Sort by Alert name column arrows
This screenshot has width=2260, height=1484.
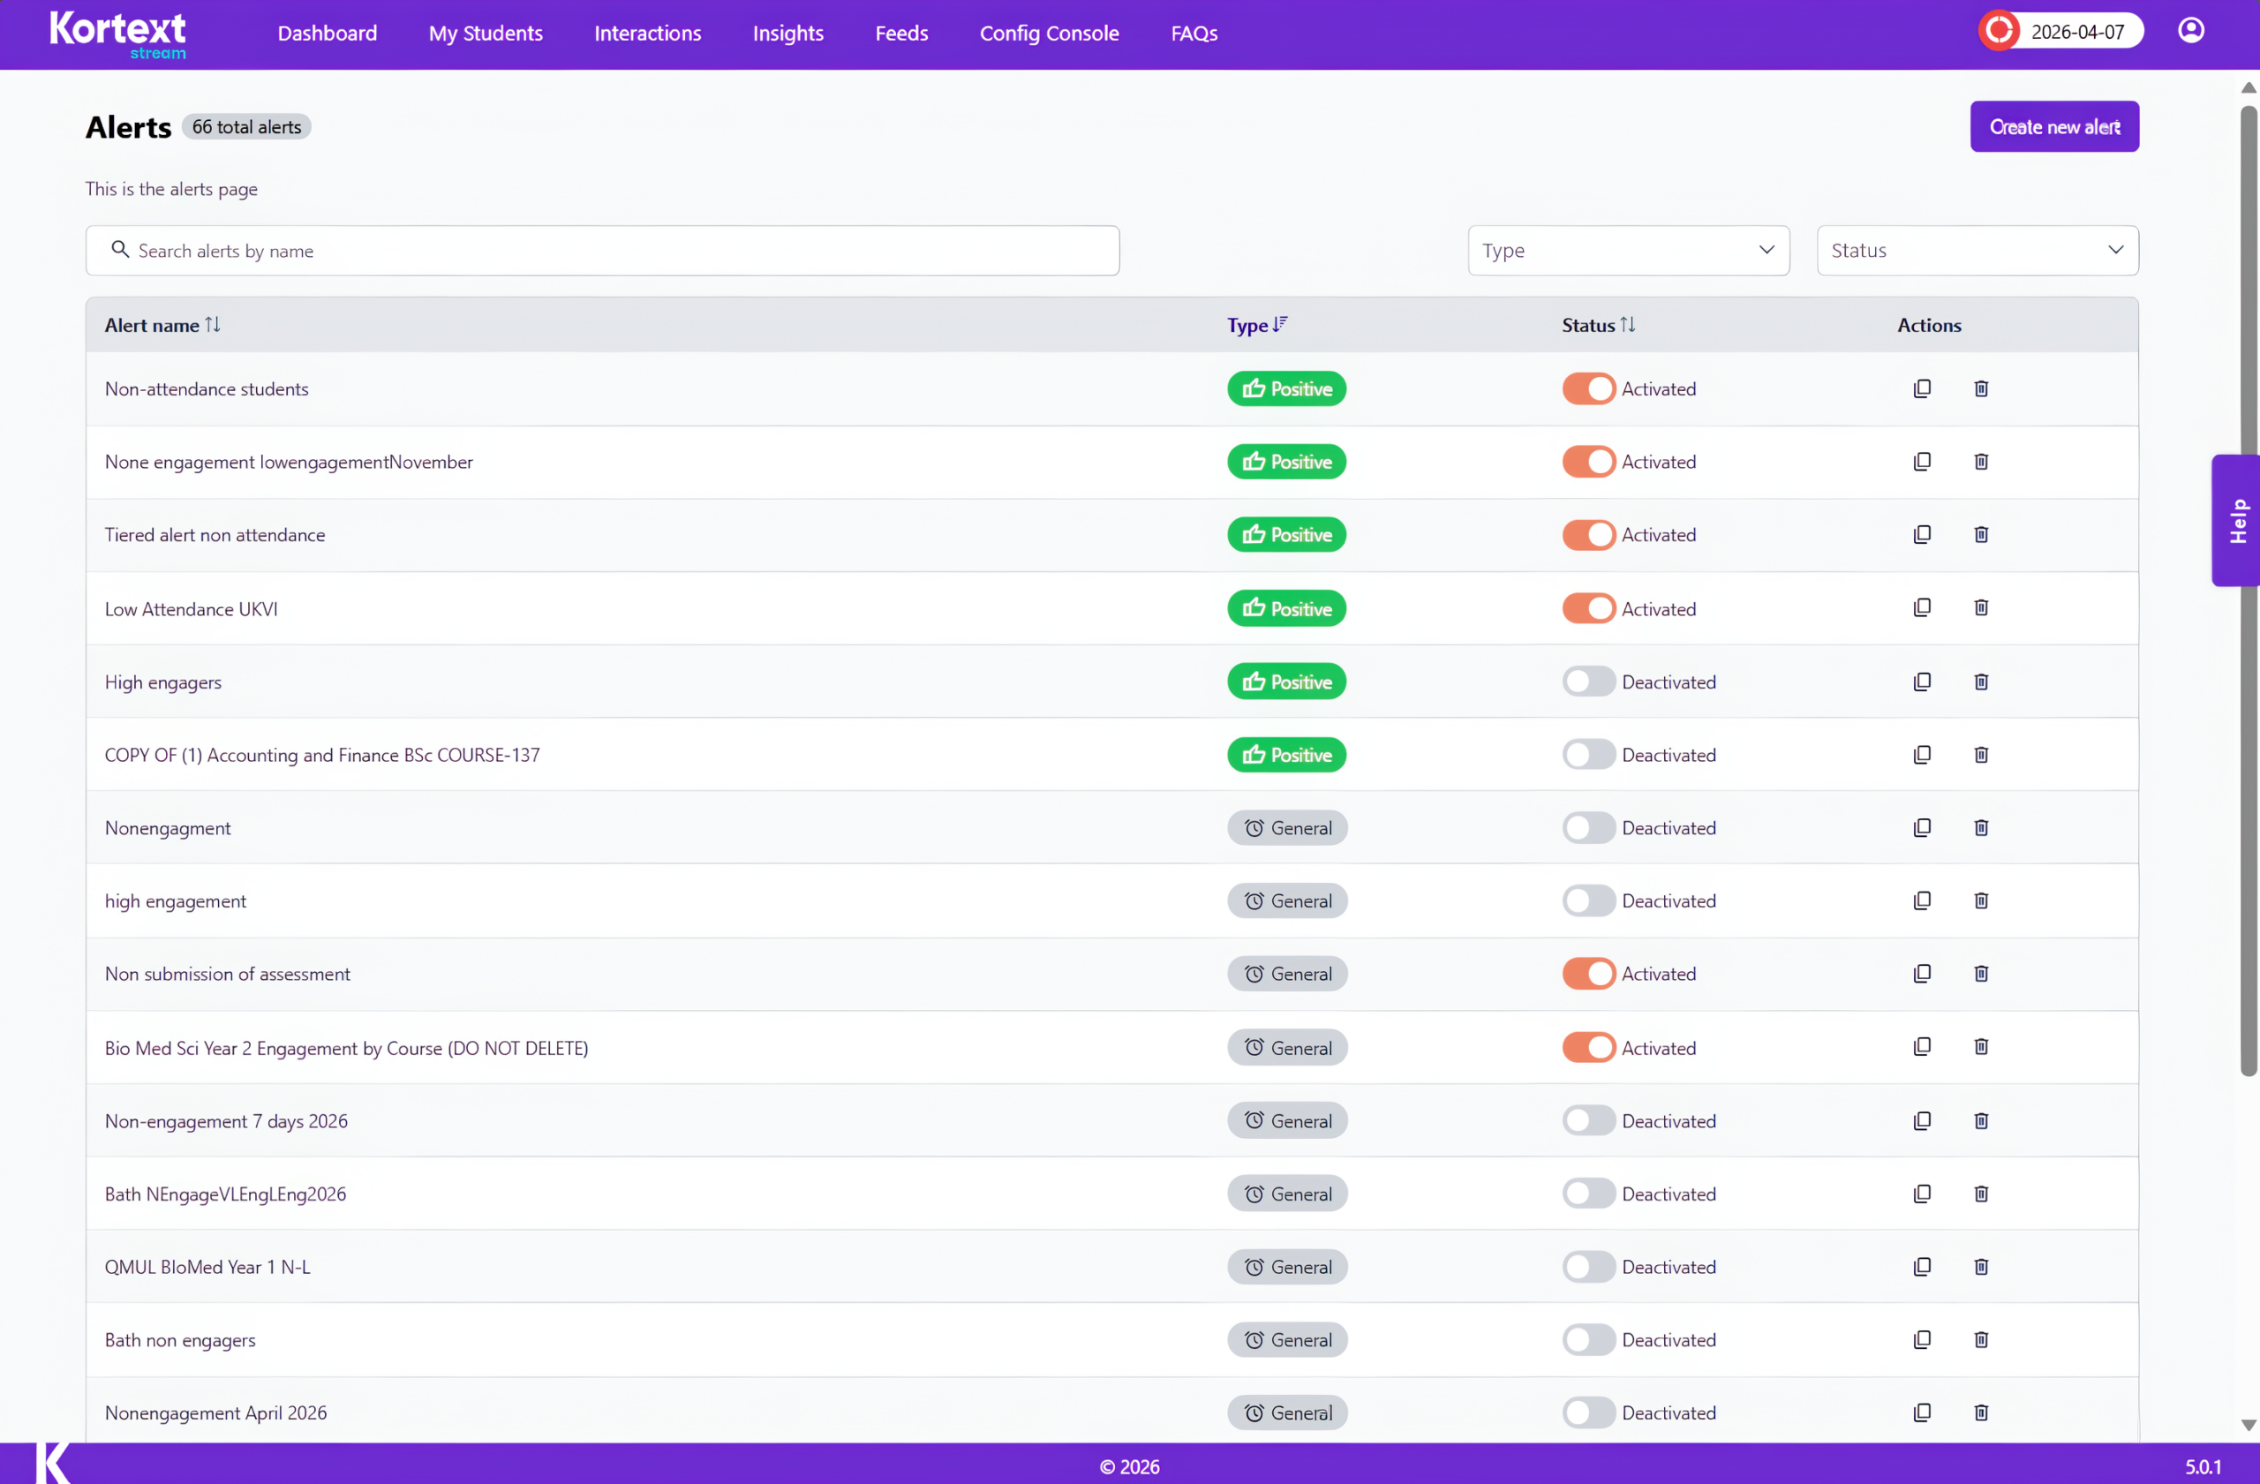pyautogui.click(x=213, y=325)
